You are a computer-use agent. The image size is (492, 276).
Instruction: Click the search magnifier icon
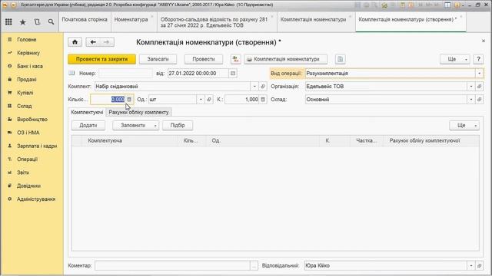click(51, 22)
